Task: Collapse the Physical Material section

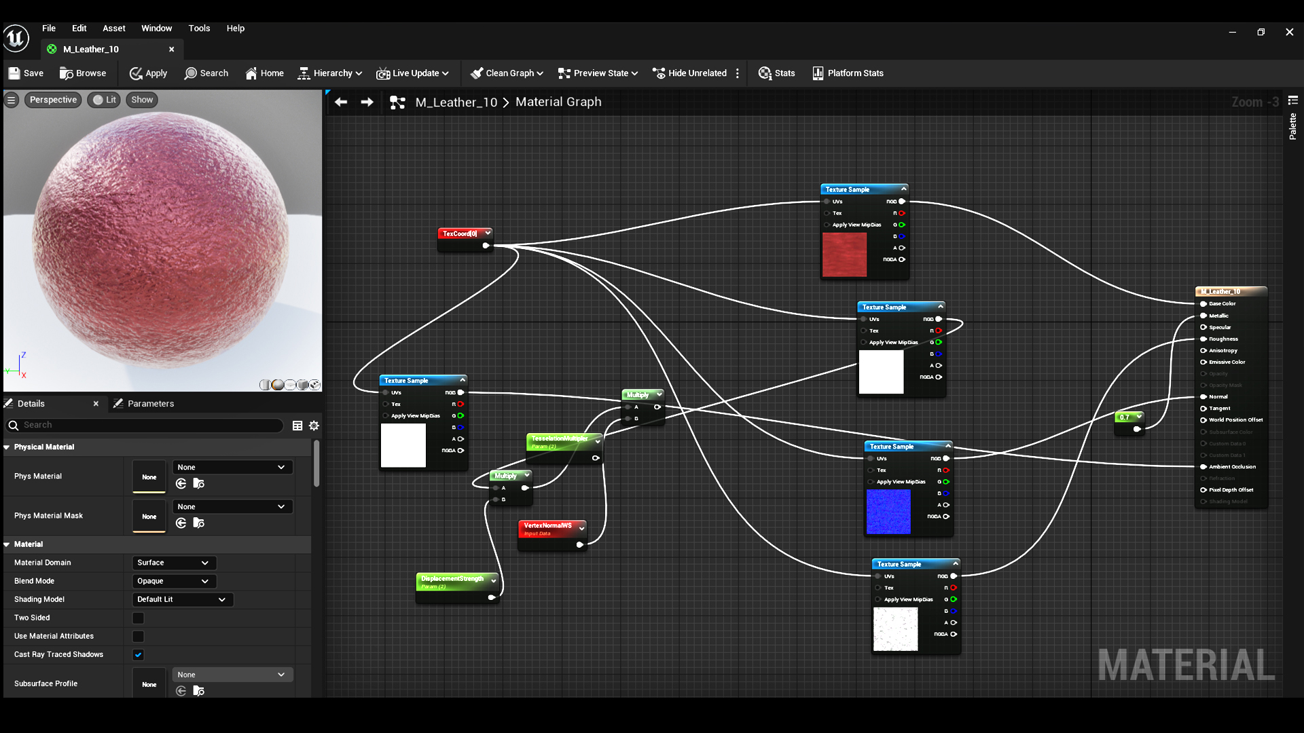Action: coord(7,447)
